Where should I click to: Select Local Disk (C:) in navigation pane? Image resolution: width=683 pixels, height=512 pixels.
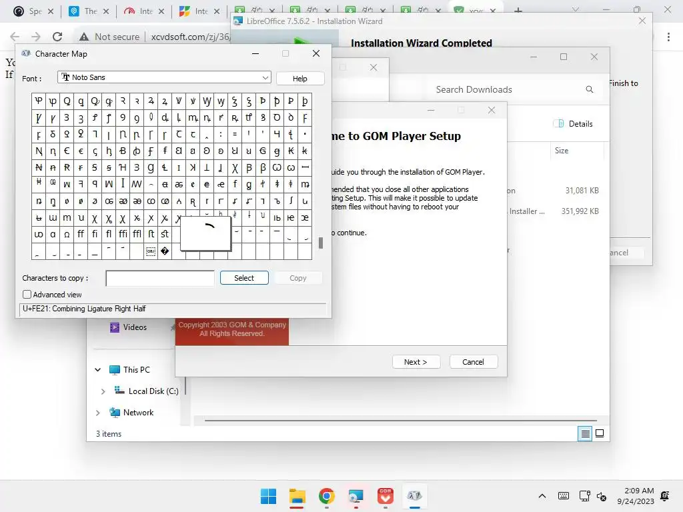tap(153, 391)
